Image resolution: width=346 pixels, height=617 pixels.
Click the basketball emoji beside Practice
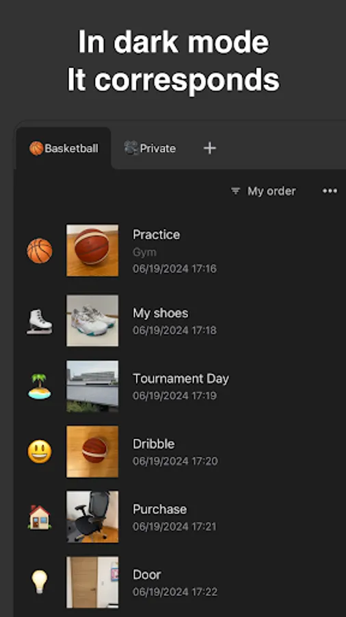(40, 251)
